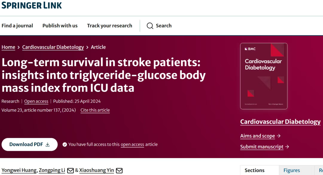Open Track your research menu item
The height and width of the screenshot is (175, 323).
(x=109, y=26)
